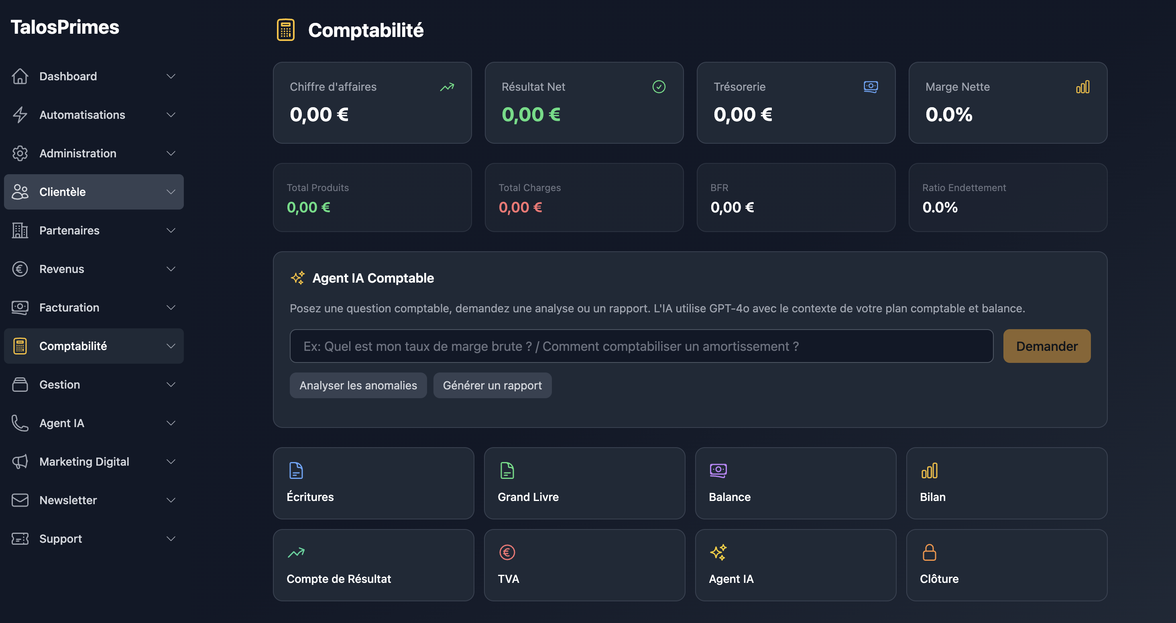Image resolution: width=1176 pixels, height=623 pixels.
Task: Open the Administration settings gear icon
Action: click(20, 153)
